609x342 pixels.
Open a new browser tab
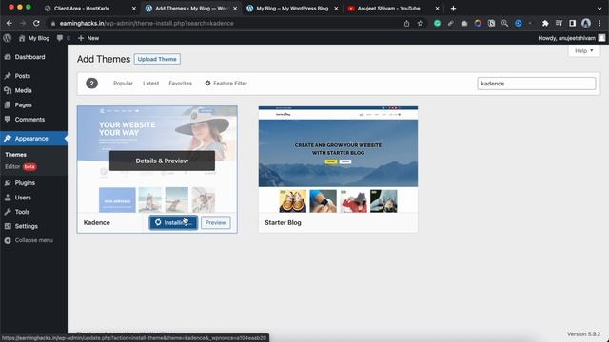(453, 9)
